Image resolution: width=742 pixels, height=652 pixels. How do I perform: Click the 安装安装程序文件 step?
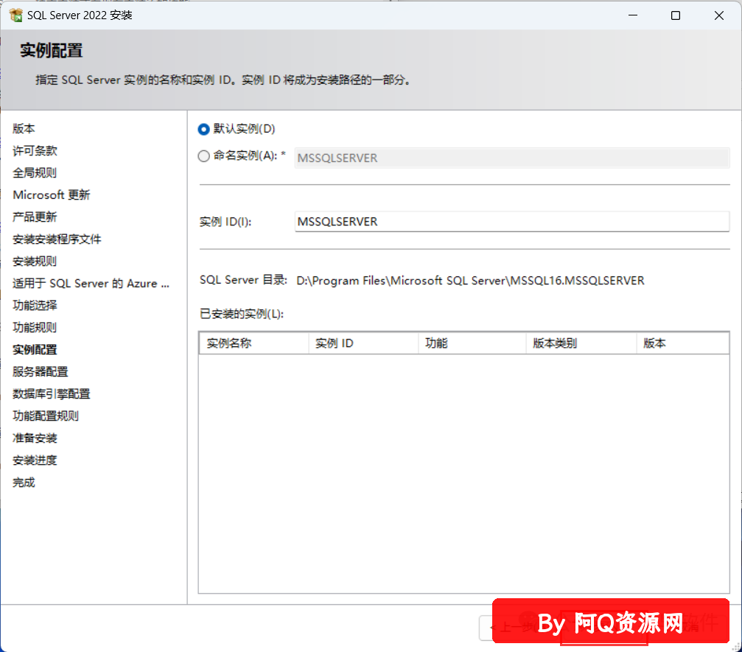tap(57, 239)
